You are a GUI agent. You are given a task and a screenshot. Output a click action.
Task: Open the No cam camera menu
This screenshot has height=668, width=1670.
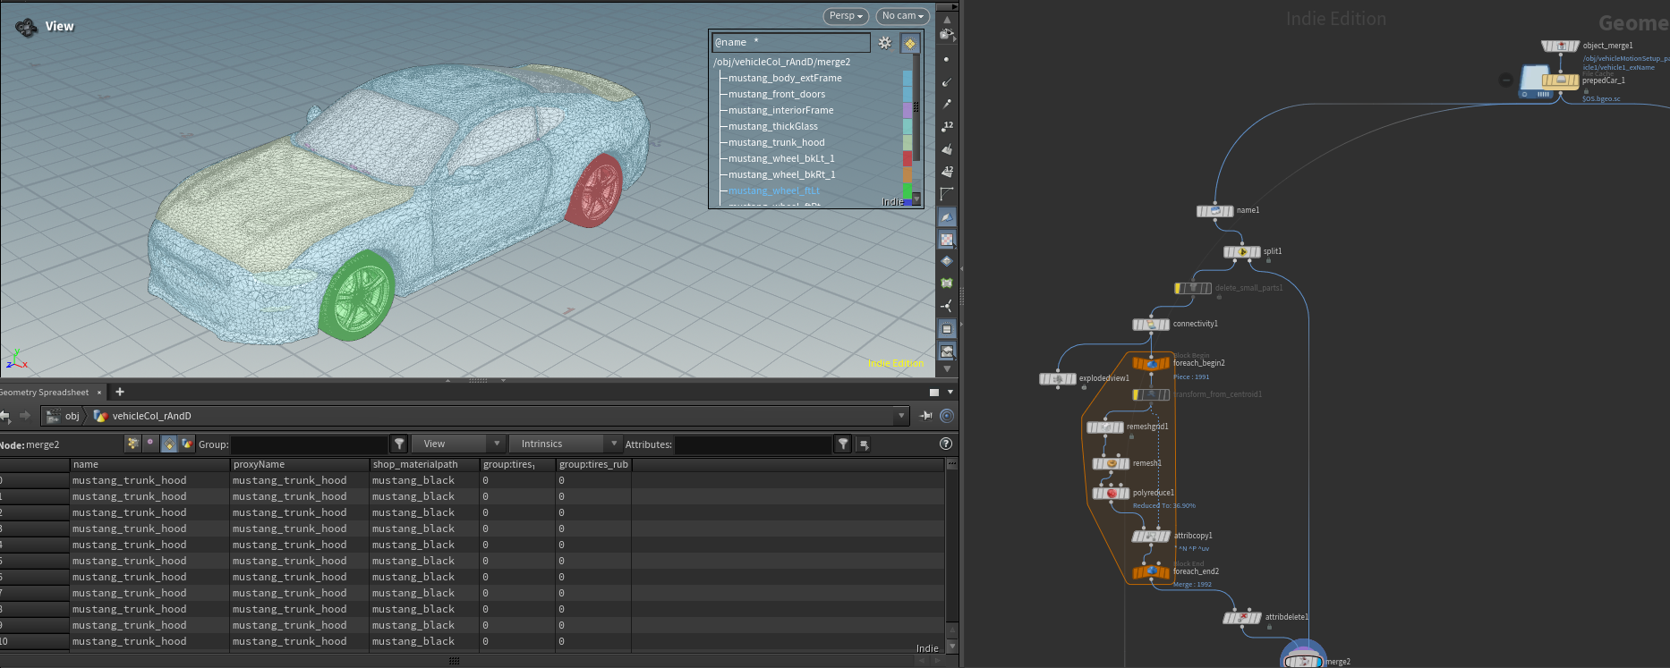point(902,16)
